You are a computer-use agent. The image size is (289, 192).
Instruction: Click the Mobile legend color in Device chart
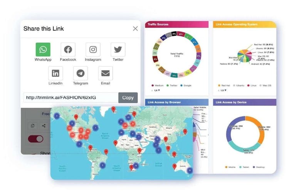(226, 167)
